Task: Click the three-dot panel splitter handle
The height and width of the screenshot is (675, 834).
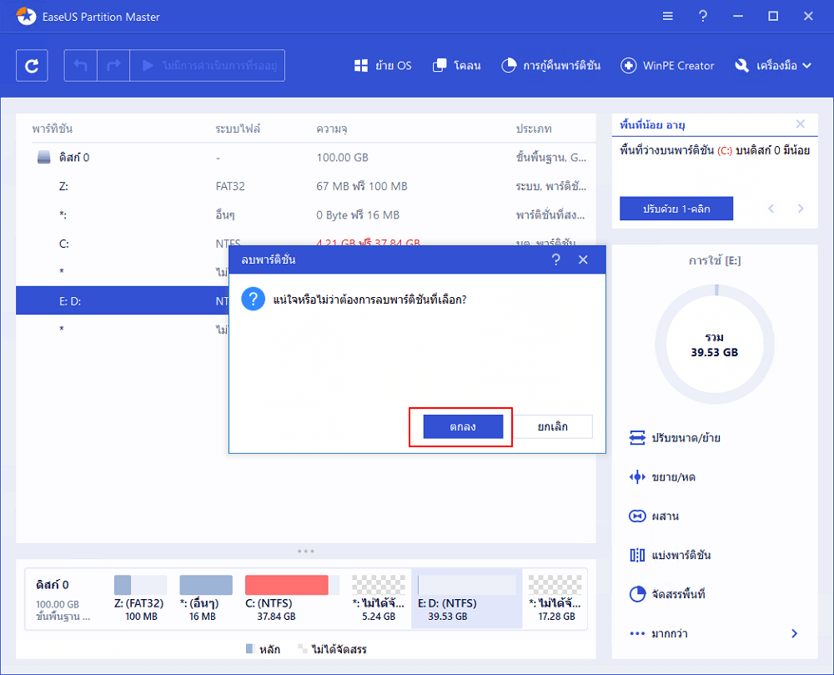Action: (x=306, y=551)
